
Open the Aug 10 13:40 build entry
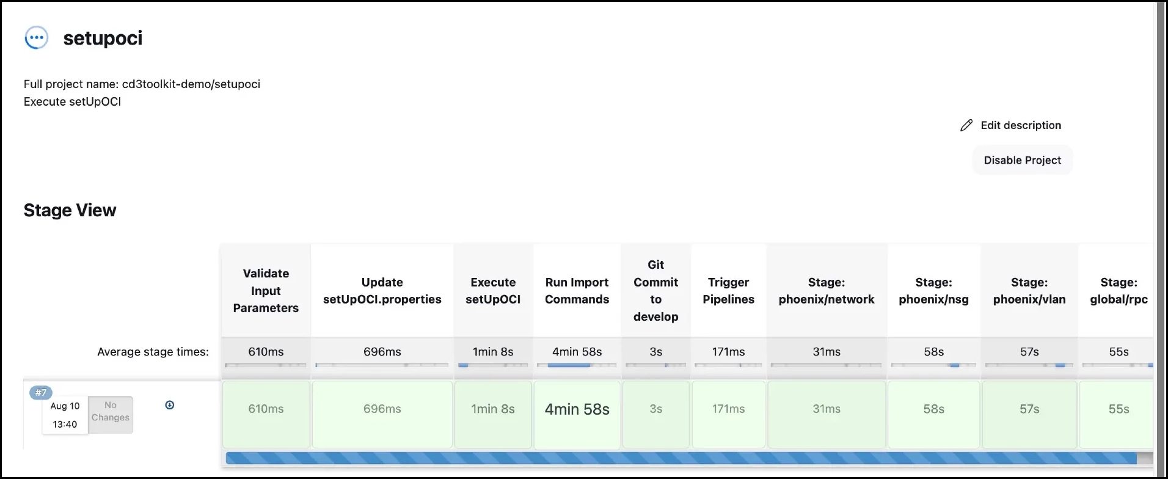click(x=65, y=415)
